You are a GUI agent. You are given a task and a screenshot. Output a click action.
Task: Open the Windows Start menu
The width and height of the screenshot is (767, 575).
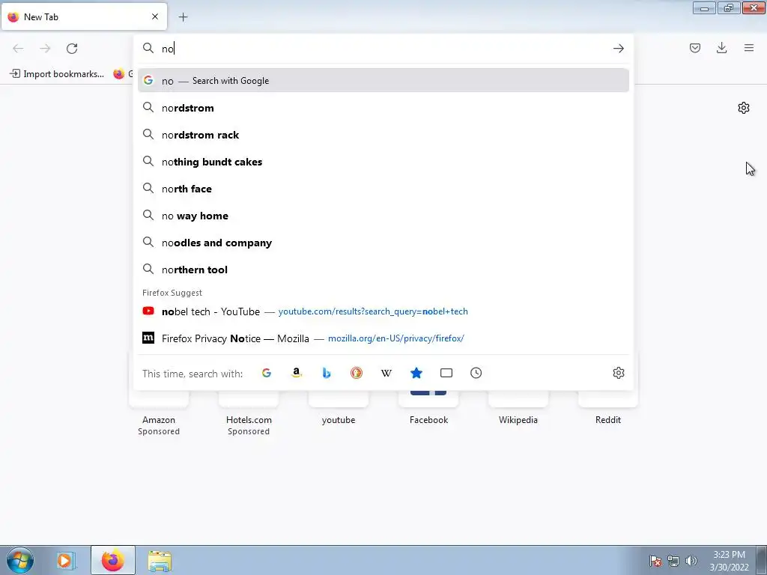(x=20, y=560)
